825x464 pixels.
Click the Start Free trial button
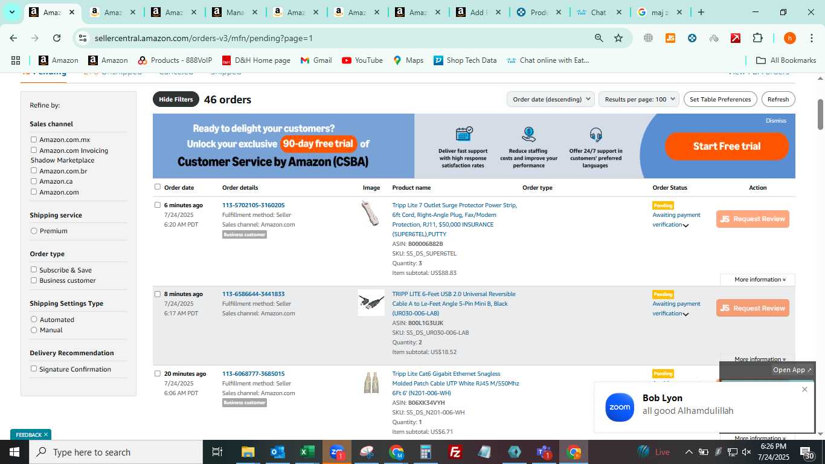tap(727, 146)
